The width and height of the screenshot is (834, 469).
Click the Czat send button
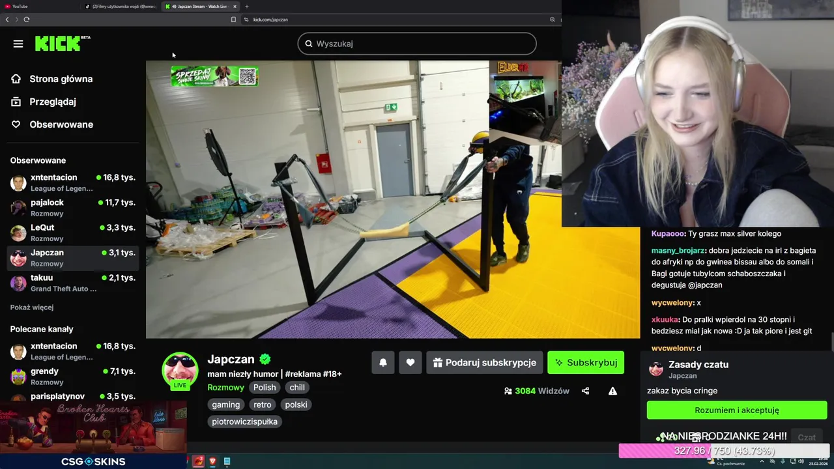coord(807,438)
